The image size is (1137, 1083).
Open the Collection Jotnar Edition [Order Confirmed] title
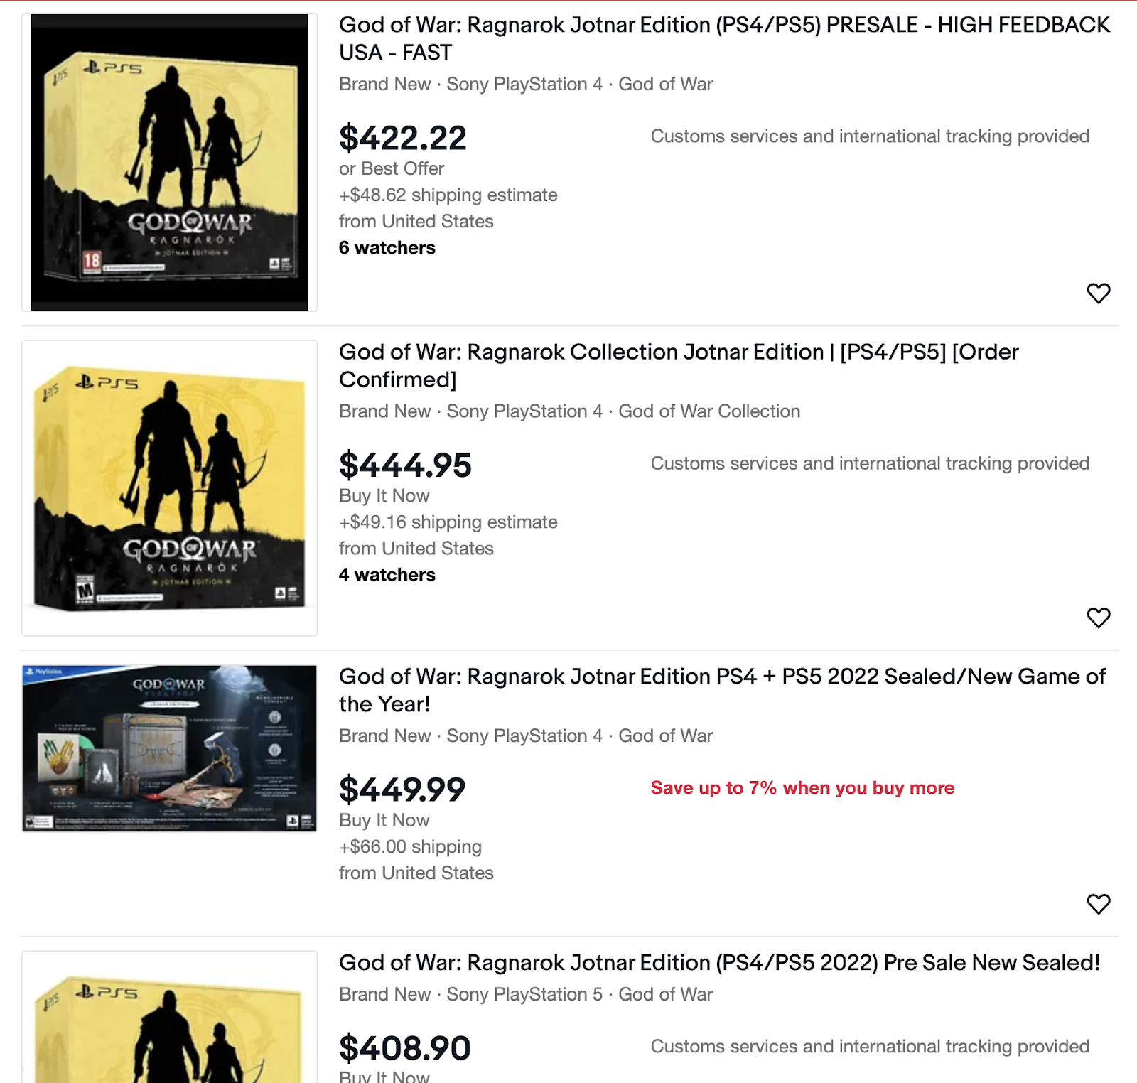click(679, 365)
